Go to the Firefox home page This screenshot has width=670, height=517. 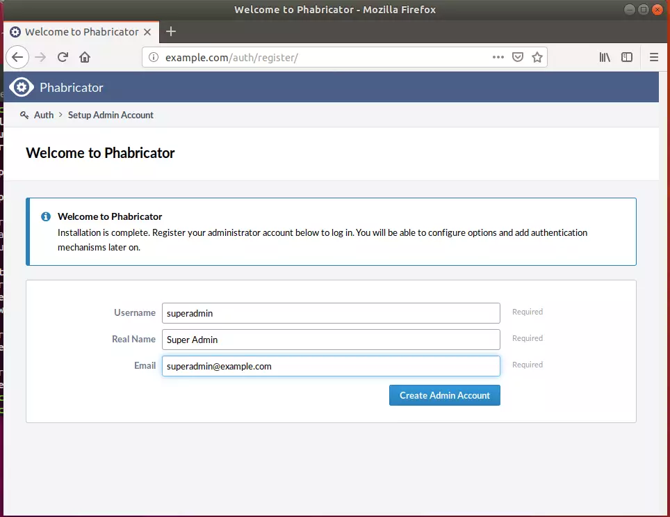[85, 57]
